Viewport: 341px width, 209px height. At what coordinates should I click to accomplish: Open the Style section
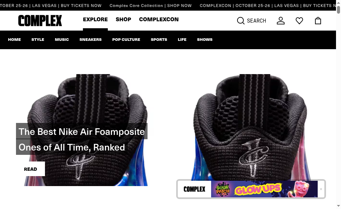pyautogui.click(x=38, y=40)
